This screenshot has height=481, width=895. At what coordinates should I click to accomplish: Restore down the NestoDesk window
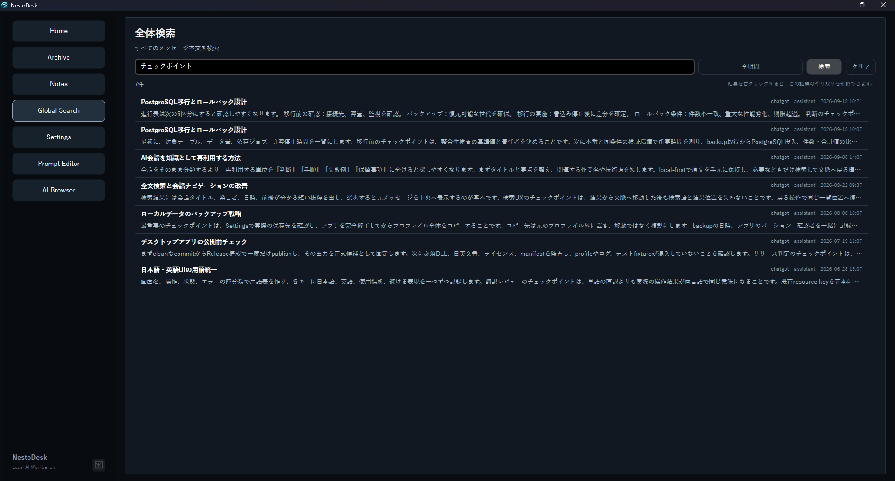(862, 5)
